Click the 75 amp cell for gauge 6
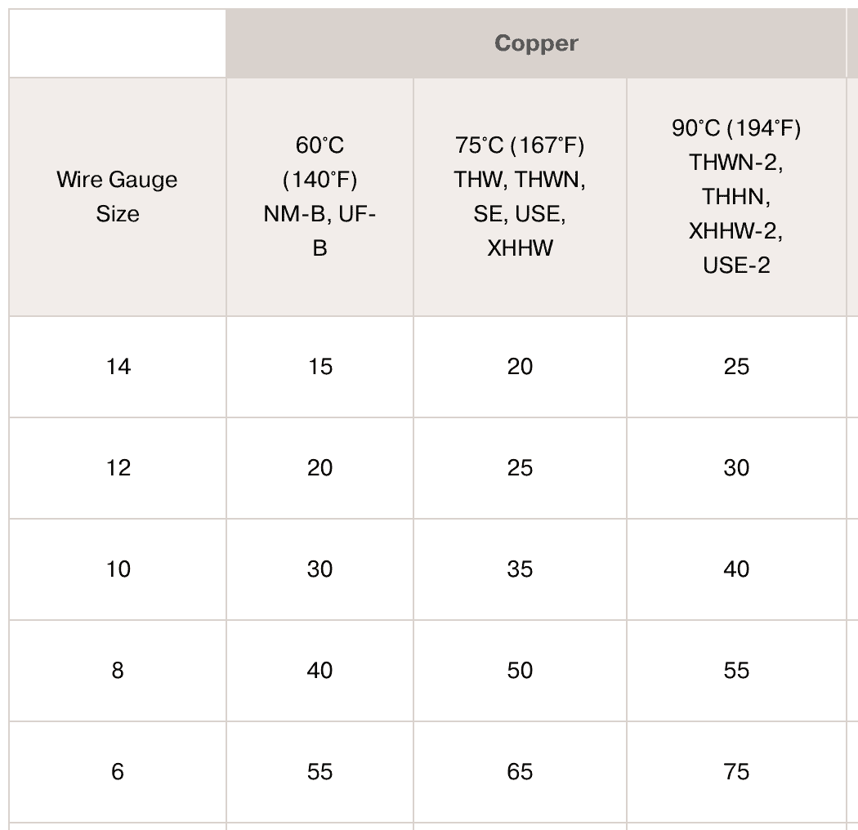The width and height of the screenshot is (858, 830). (x=736, y=772)
